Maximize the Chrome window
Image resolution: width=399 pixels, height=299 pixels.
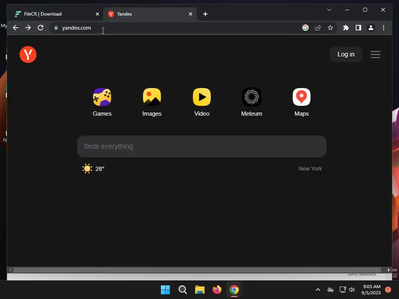coord(365,10)
